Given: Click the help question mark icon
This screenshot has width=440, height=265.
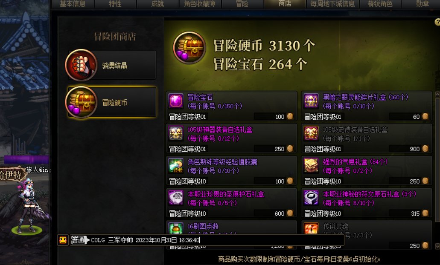Looking at the screenshot, I should 437,22.
